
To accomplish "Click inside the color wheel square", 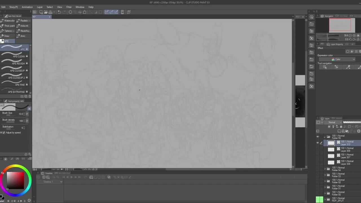I will click(x=16, y=180).
